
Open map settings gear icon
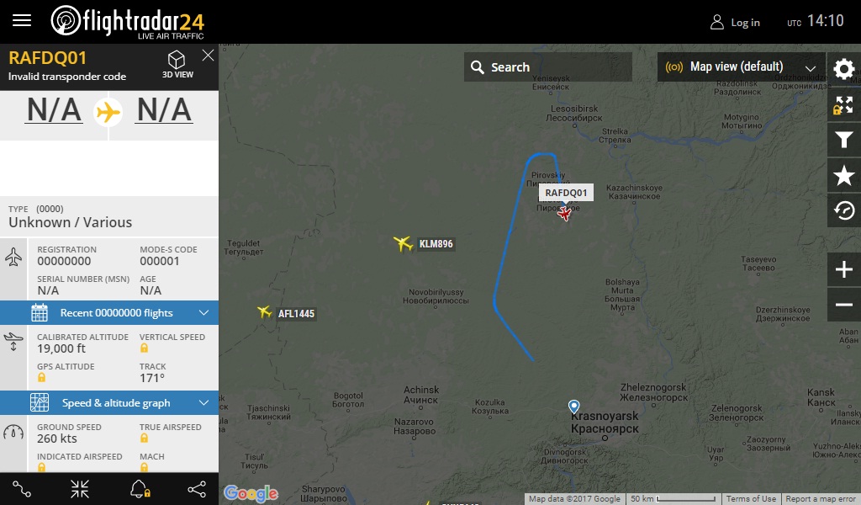pyautogui.click(x=844, y=69)
